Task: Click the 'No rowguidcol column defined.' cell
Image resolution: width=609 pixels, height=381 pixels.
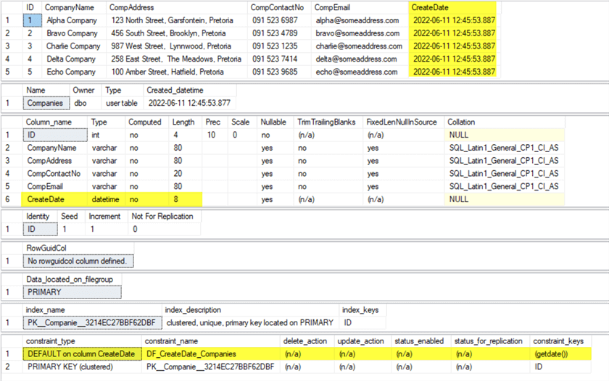Action: pyautogui.click(x=76, y=261)
